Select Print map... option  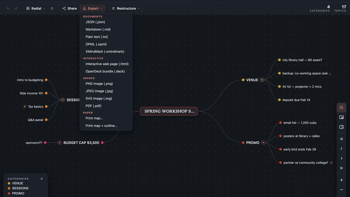(106, 118)
